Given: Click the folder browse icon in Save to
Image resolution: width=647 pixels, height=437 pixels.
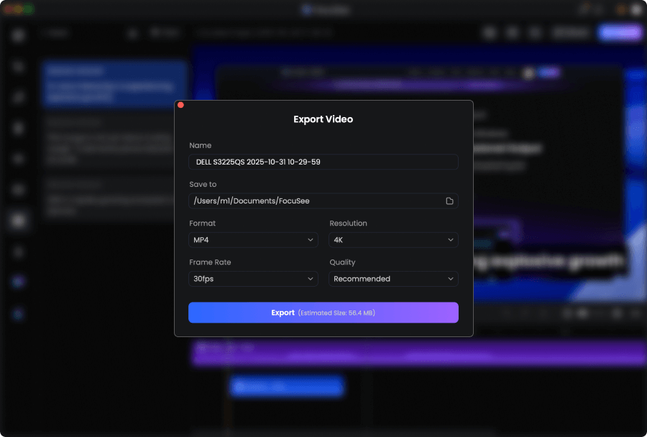Looking at the screenshot, I should click(449, 201).
